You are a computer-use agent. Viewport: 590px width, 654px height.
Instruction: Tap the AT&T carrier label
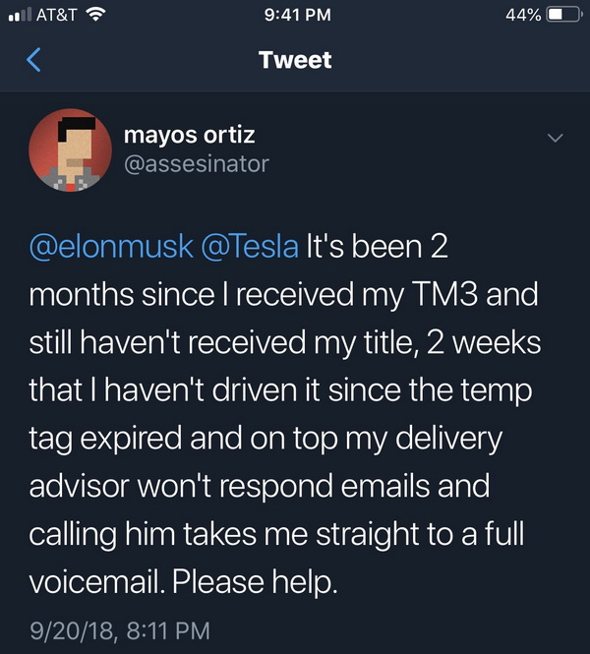(x=57, y=15)
